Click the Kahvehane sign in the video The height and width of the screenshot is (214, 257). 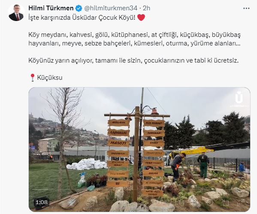point(118,133)
